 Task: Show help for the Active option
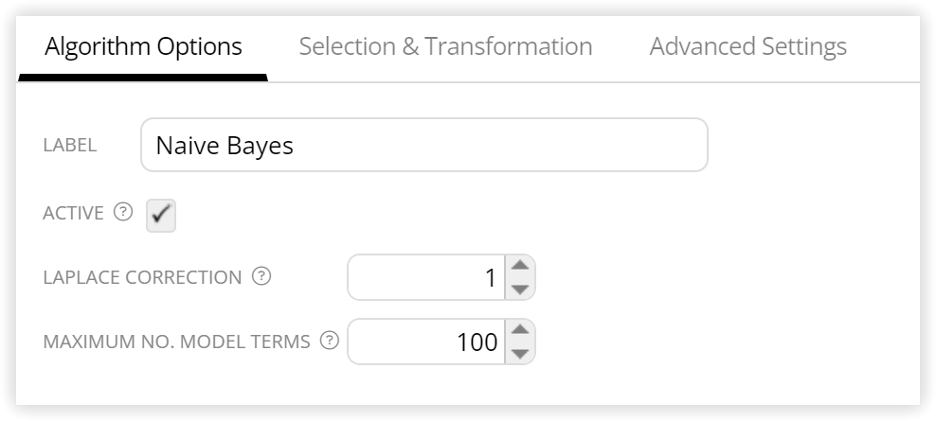pyautogui.click(x=123, y=212)
